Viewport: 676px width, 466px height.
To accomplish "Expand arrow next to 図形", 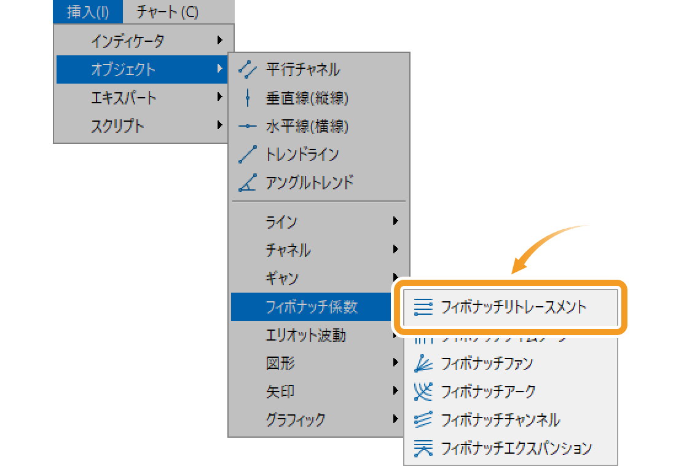I will click(x=395, y=362).
